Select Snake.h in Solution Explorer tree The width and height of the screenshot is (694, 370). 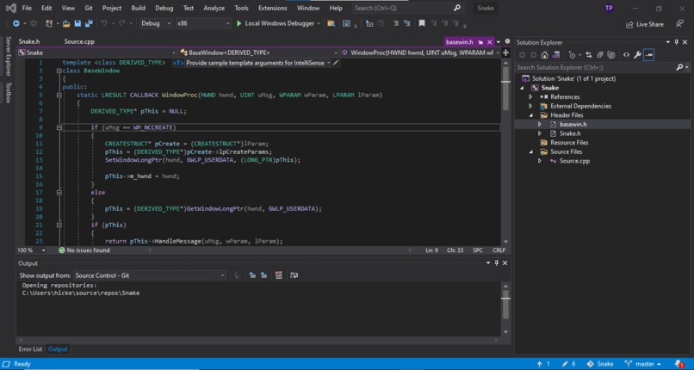click(x=570, y=133)
